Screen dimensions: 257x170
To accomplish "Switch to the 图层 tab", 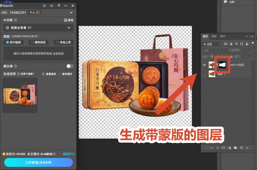I will tap(205, 36).
